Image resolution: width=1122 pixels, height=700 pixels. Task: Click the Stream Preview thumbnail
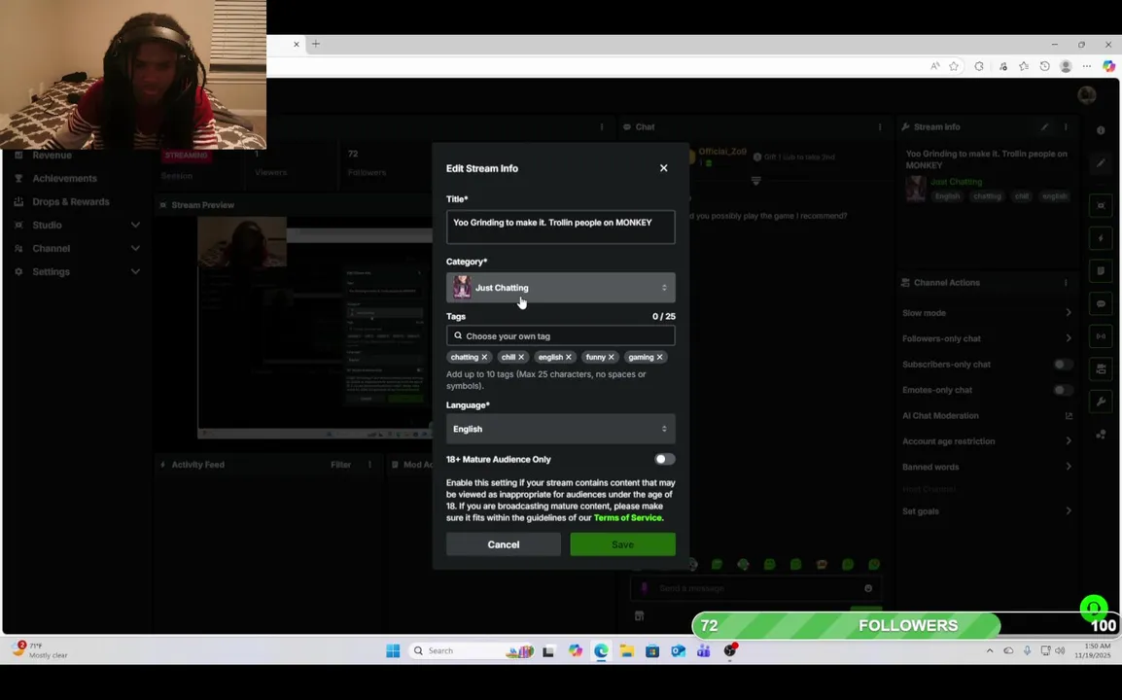tap(315, 327)
